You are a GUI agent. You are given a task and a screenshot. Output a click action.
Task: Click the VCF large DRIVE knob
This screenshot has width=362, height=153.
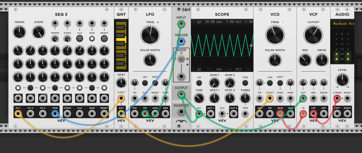[322, 60]
